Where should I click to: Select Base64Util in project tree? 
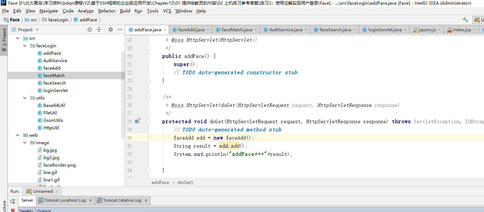click(x=54, y=105)
